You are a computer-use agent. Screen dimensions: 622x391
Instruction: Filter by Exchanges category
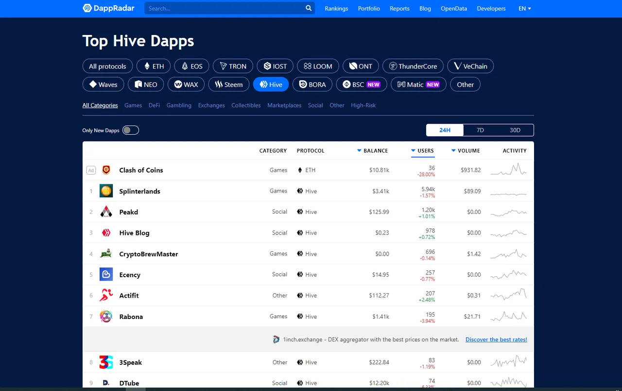(x=211, y=105)
